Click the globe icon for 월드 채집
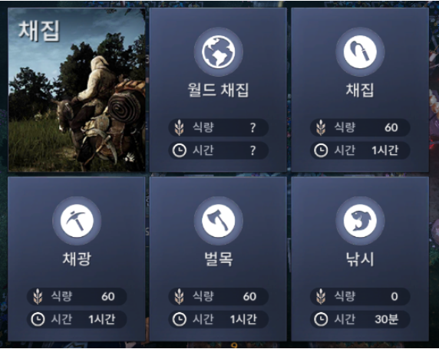Screen dimensions: 439x349 (x=219, y=52)
